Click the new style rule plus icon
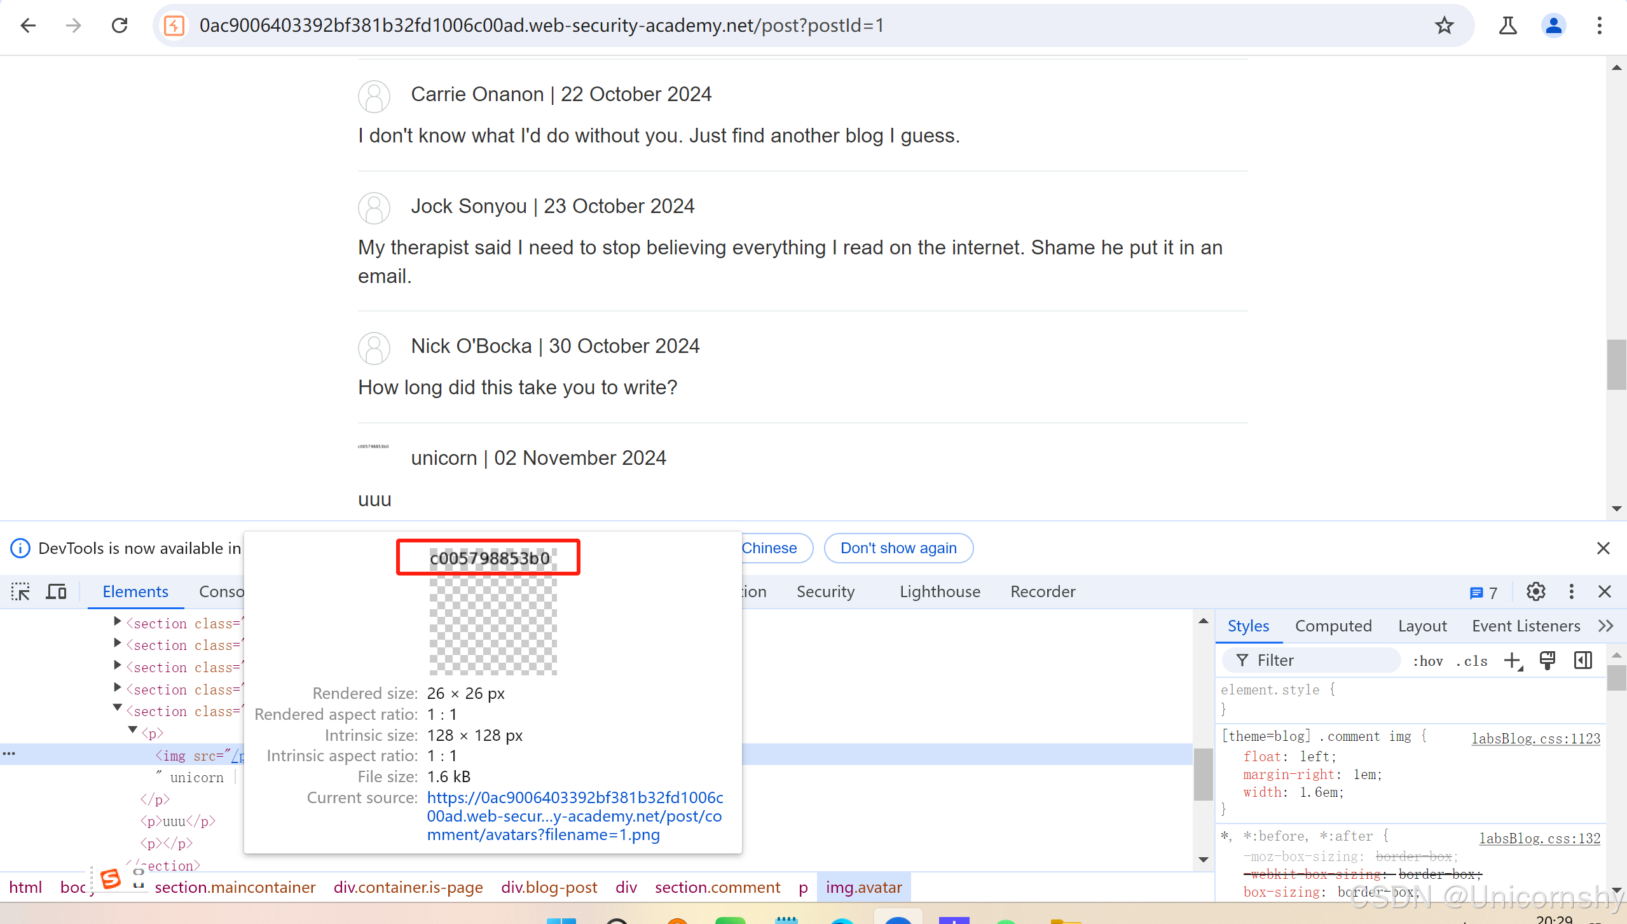The image size is (1627, 924). pos(1513,661)
